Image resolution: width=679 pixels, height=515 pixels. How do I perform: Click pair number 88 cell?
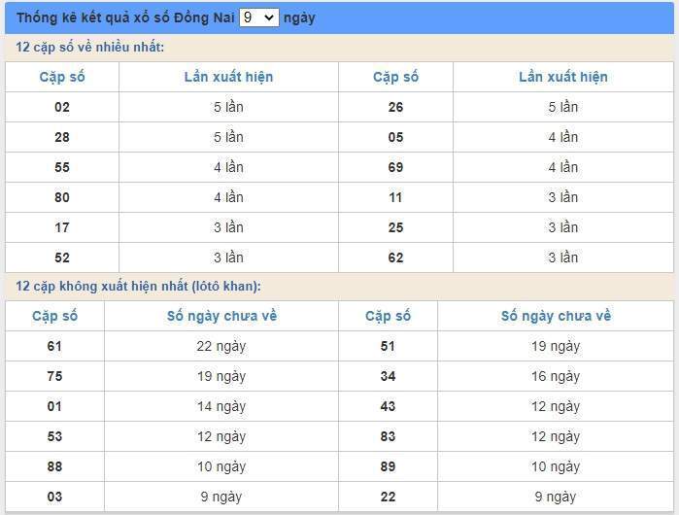pyautogui.click(x=54, y=466)
